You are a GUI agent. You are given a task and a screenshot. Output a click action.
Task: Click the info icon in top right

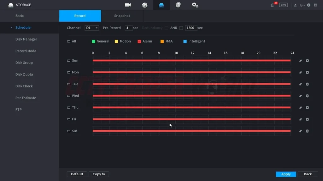point(308,5)
